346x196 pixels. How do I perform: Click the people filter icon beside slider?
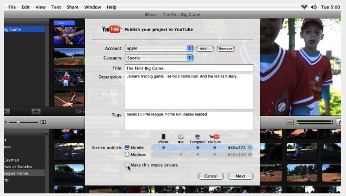click(43, 122)
